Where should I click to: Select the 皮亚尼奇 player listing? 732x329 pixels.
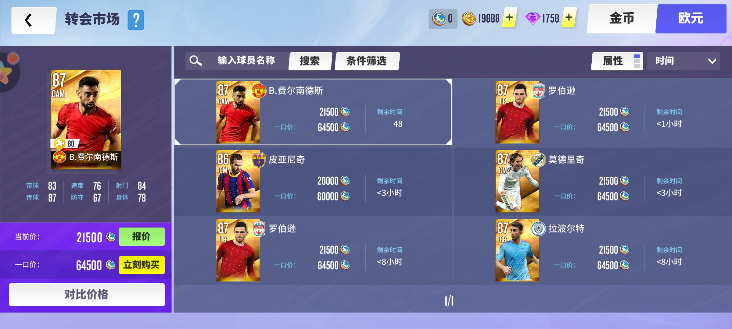(x=313, y=181)
